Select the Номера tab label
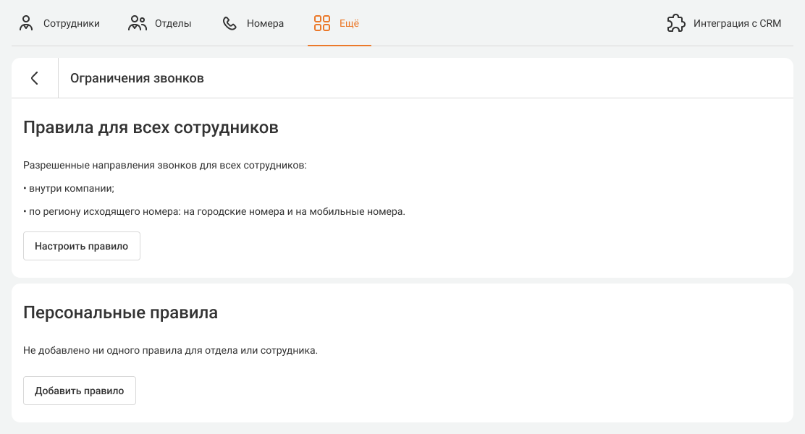 point(265,23)
